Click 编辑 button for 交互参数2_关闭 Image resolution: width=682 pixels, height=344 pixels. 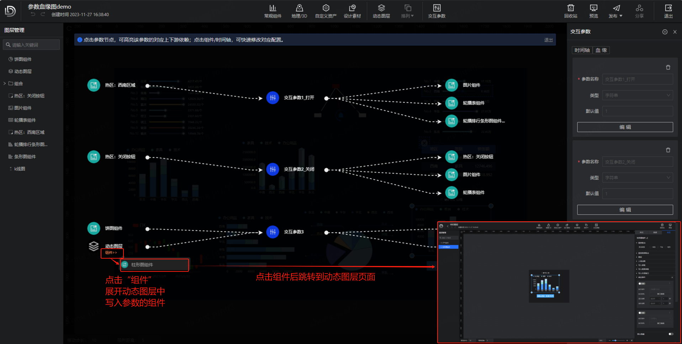click(625, 210)
